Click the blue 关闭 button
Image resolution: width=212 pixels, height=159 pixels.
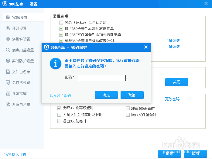point(176,82)
